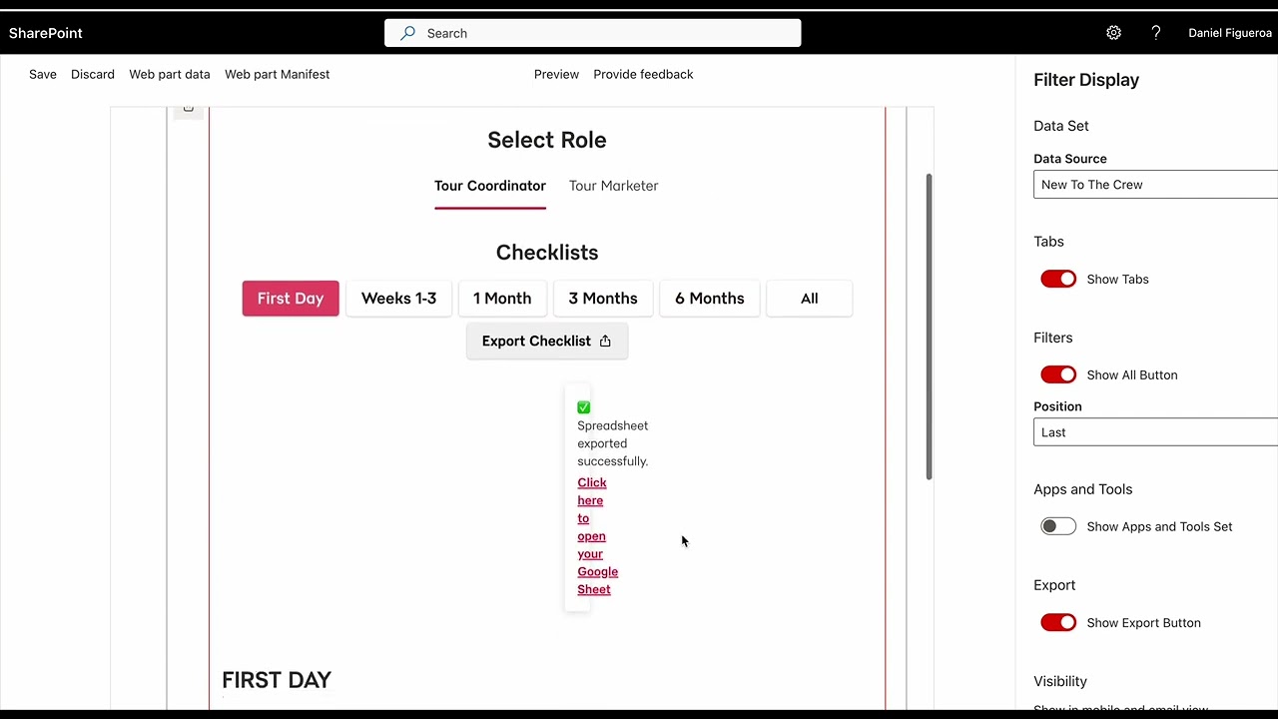This screenshot has width=1278, height=719.
Task: Click Provide feedback
Action: click(x=643, y=74)
